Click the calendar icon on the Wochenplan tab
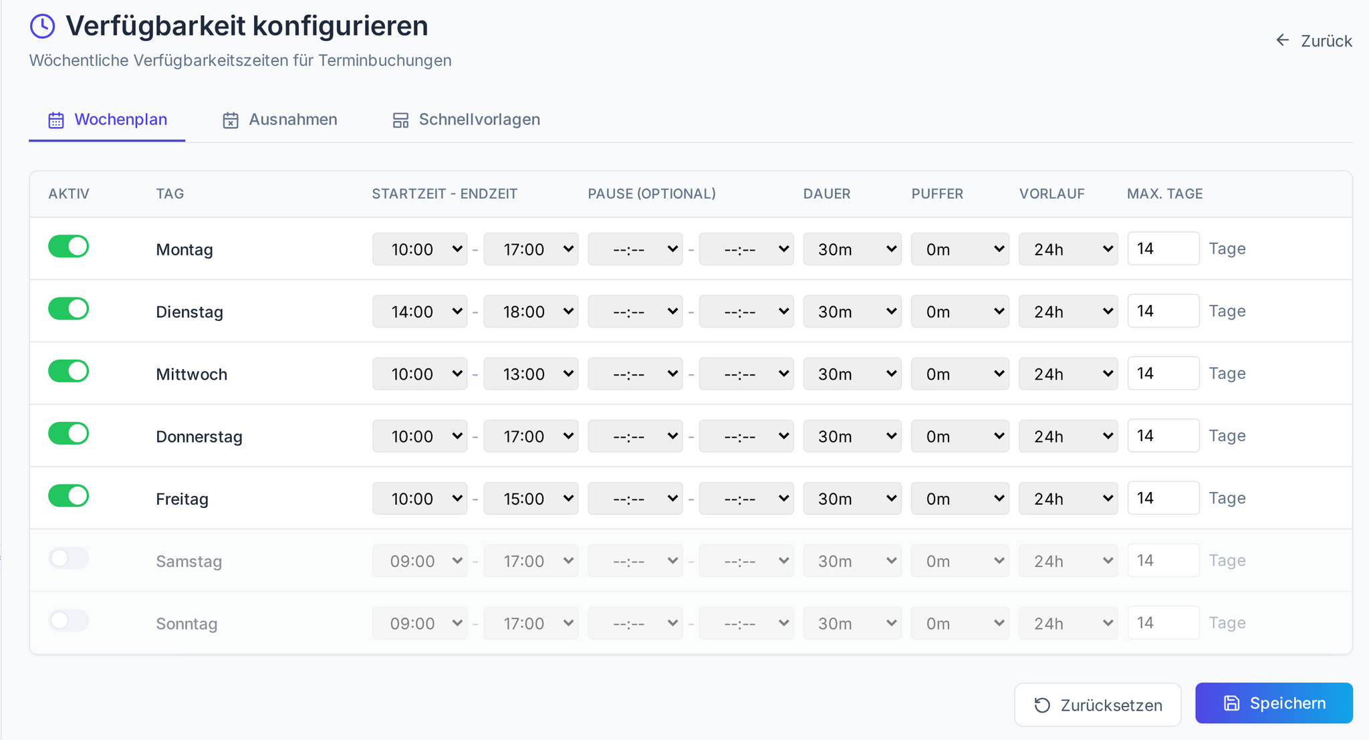This screenshot has width=1369, height=740. [x=56, y=120]
